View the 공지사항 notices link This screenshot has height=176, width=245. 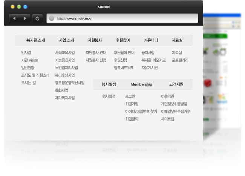click(148, 53)
